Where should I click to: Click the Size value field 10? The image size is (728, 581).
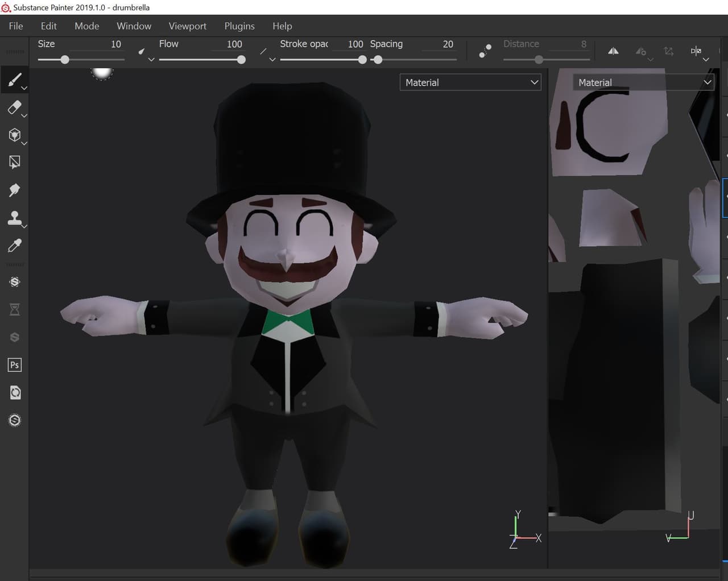coord(115,44)
